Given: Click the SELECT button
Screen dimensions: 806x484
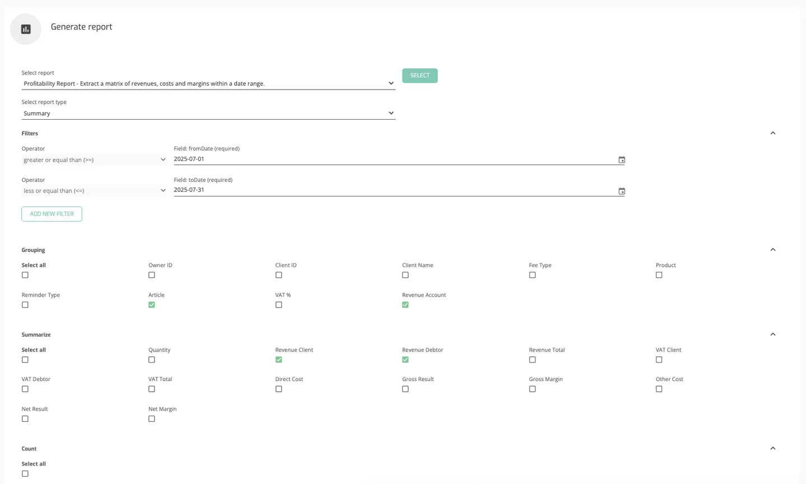Looking at the screenshot, I should [x=420, y=76].
